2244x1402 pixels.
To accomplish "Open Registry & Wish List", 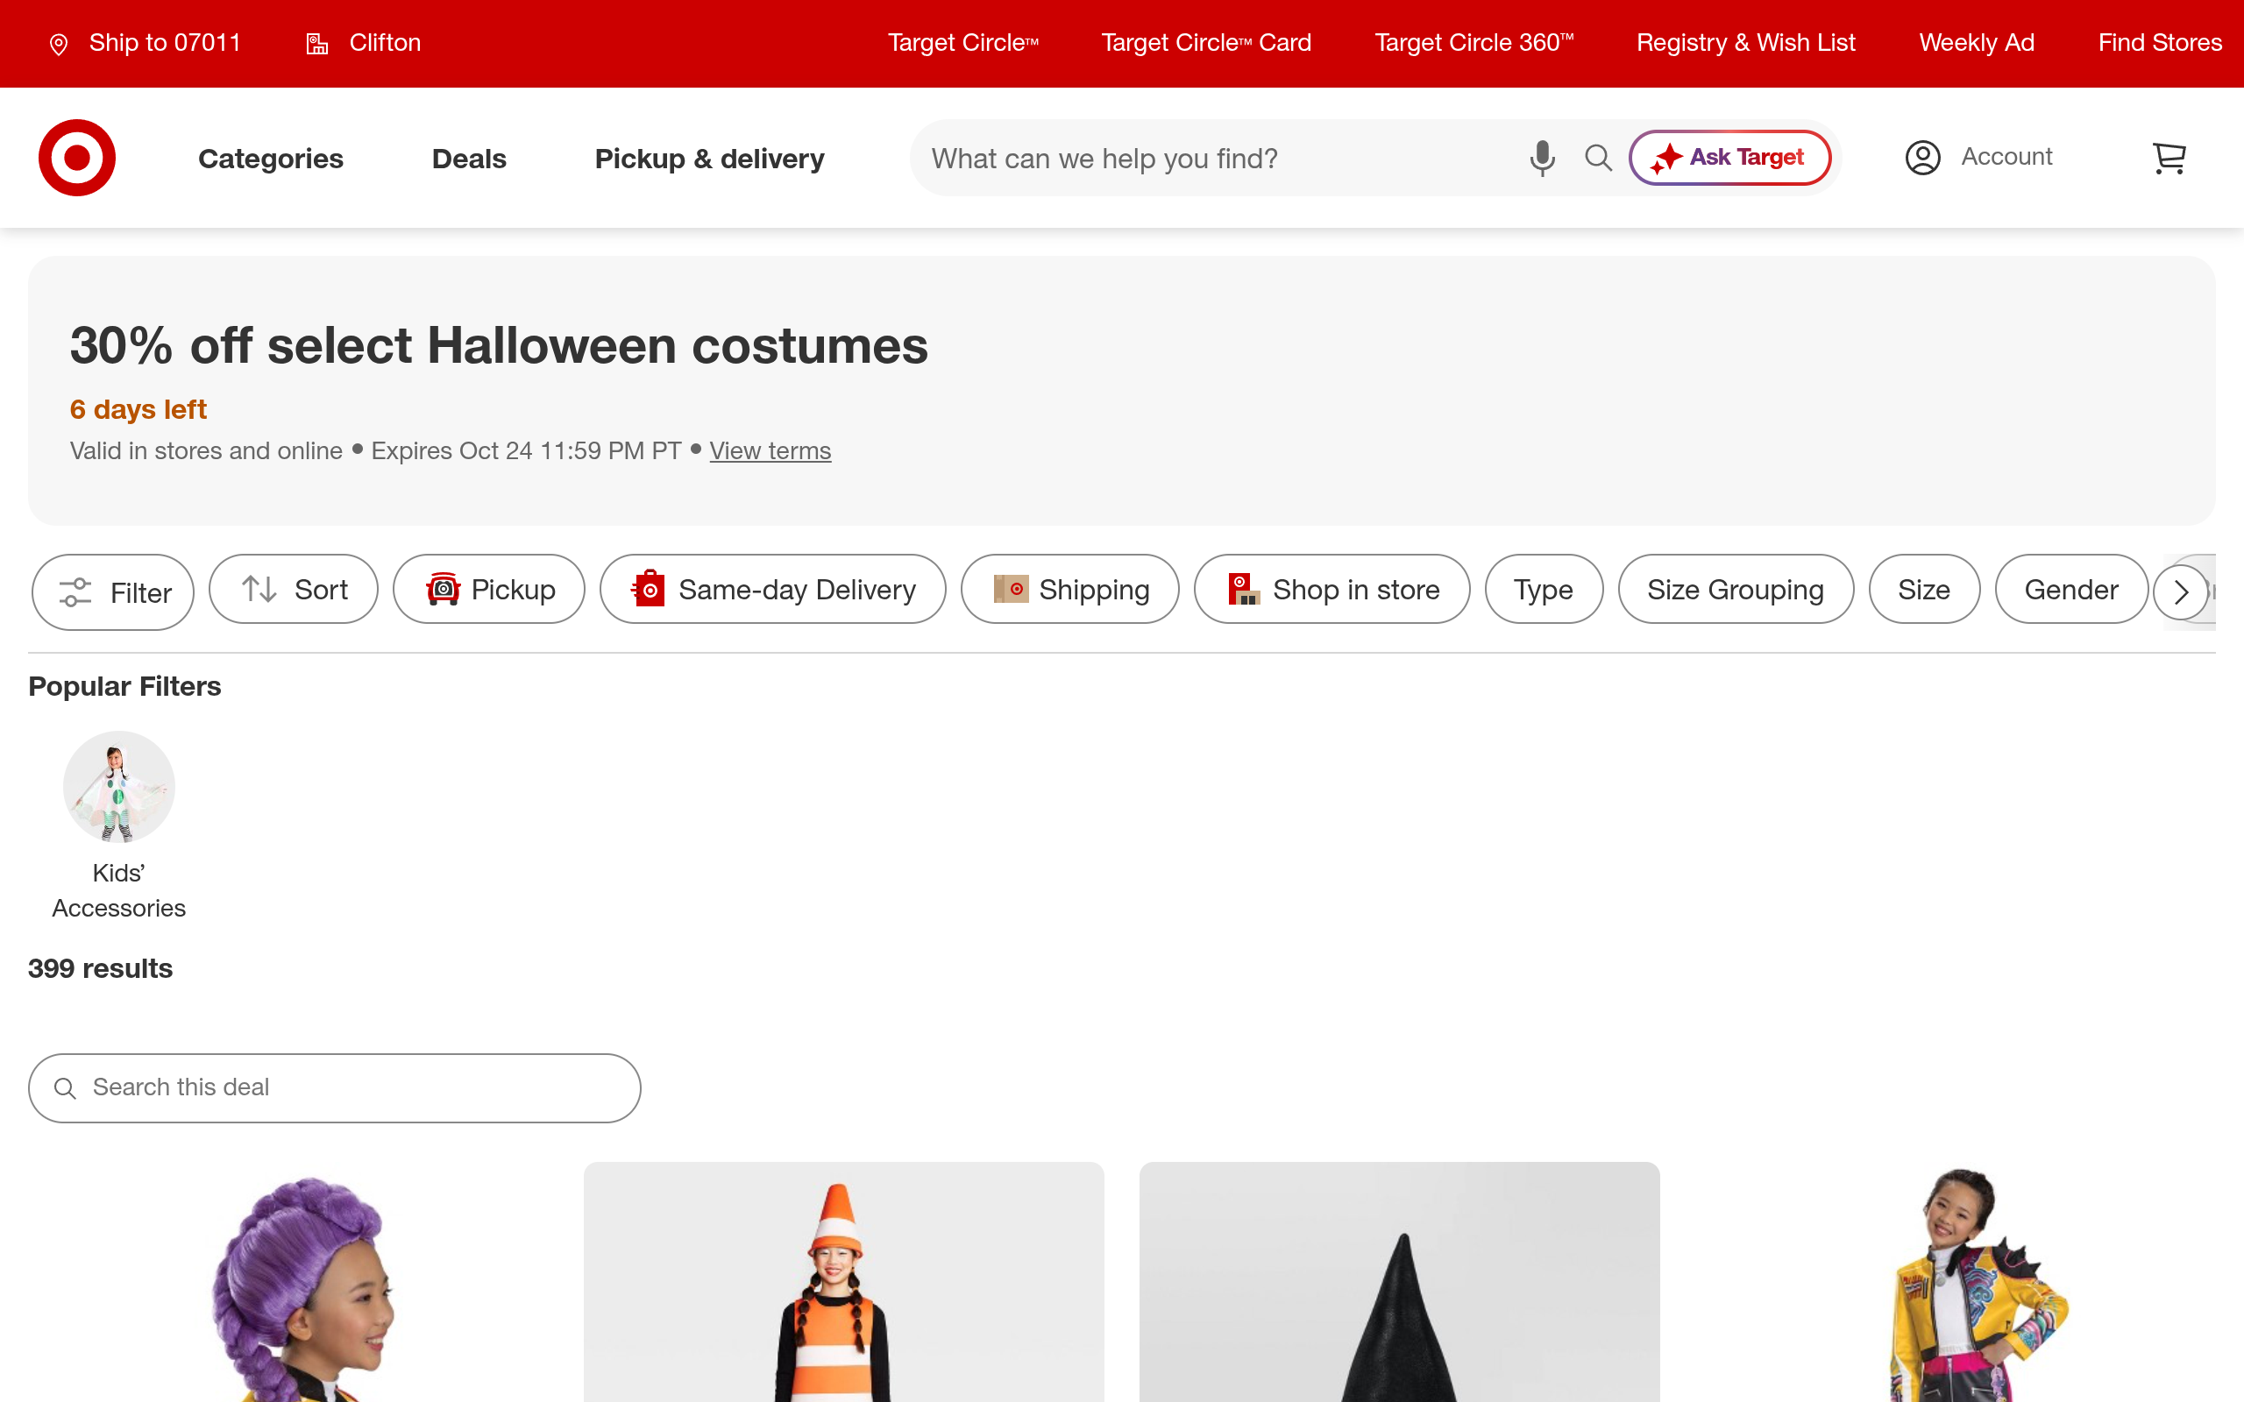I will (1746, 44).
